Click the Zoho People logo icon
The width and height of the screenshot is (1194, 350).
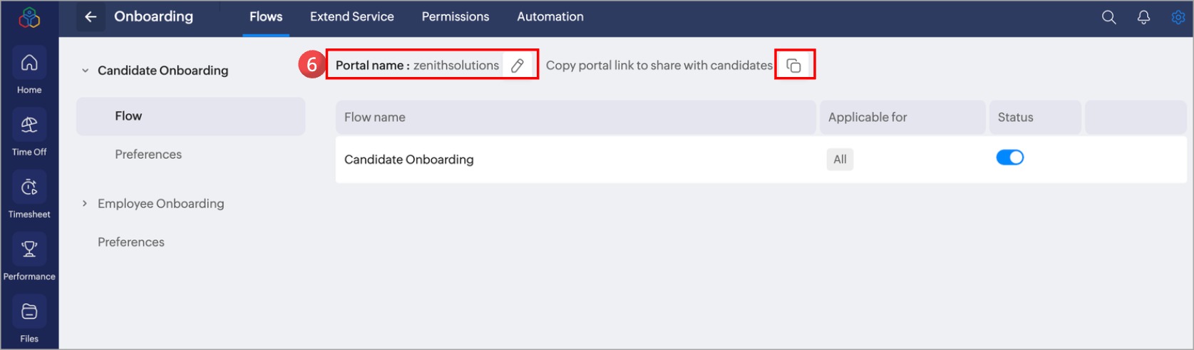tap(29, 17)
